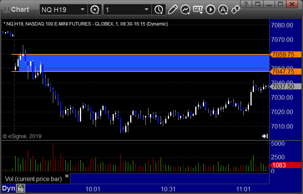Open the chart type line icon
This screenshot has width=303, height=194.
185,10
